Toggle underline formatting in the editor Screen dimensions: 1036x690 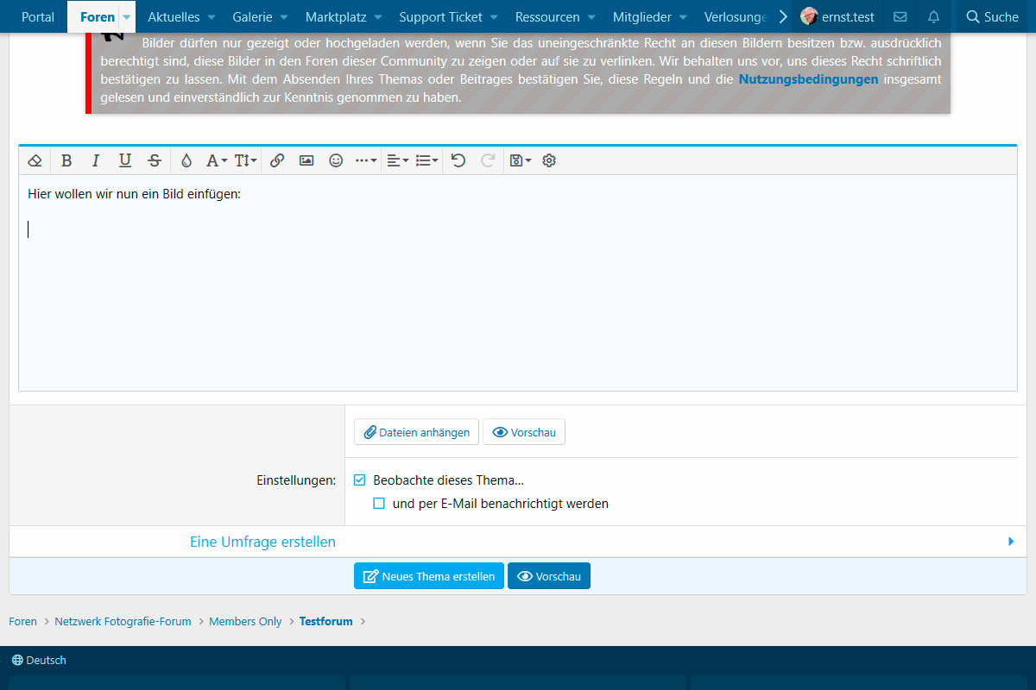coord(125,160)
